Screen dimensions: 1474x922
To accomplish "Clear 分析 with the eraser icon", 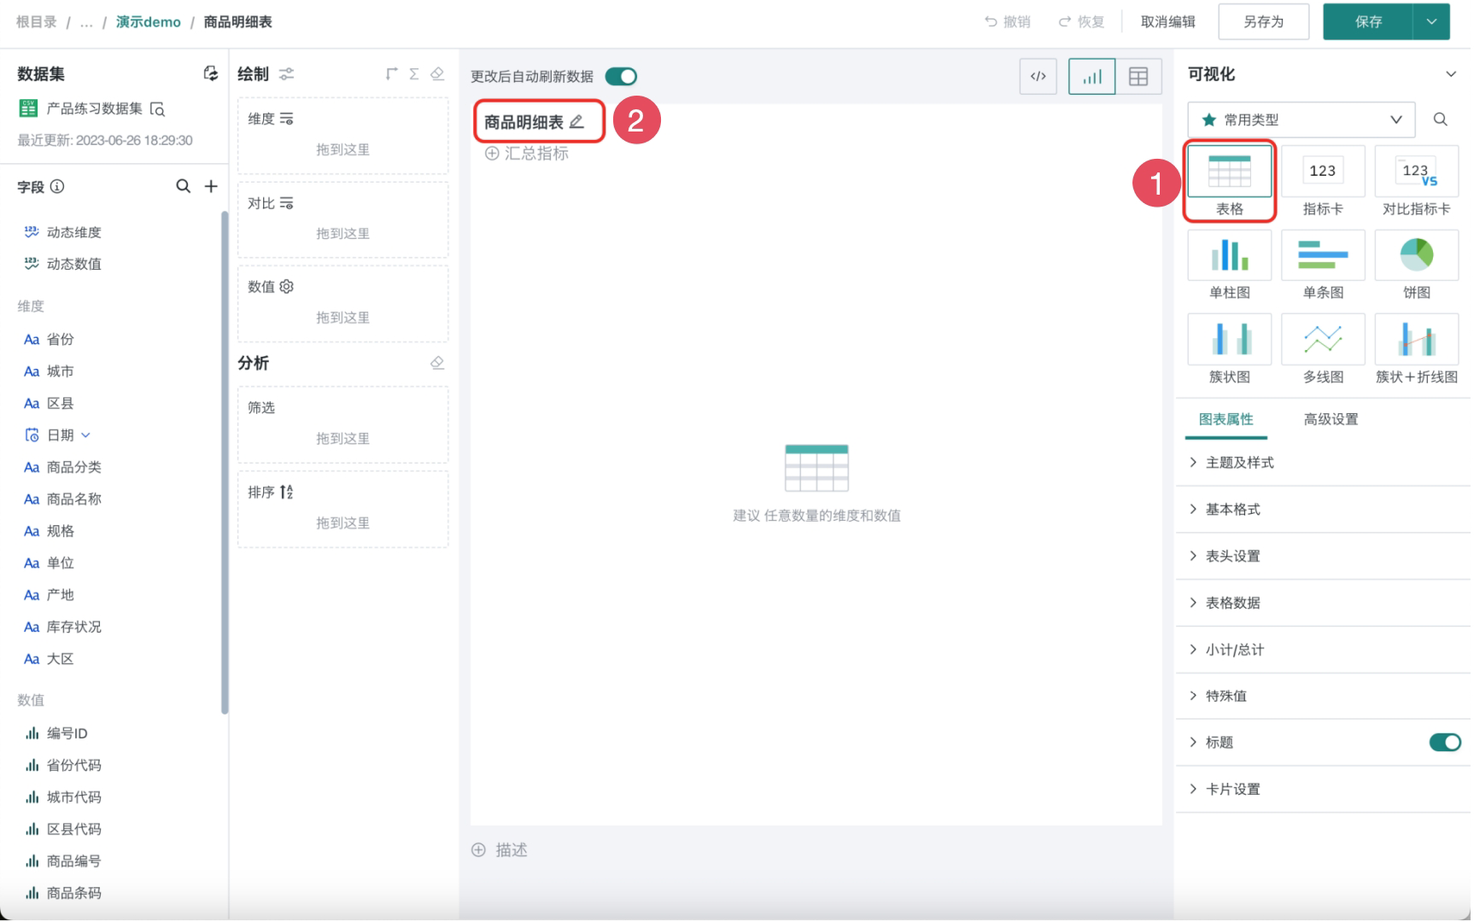I will [437, 363].
